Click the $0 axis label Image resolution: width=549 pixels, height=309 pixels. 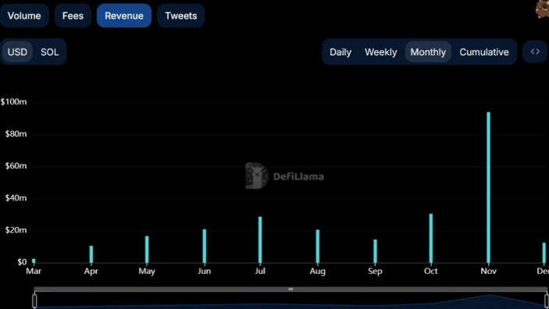[x=22, y=262]
